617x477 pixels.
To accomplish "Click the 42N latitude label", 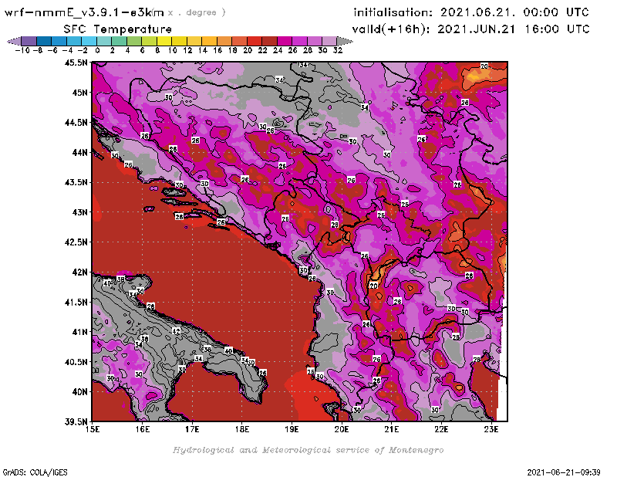I will click(x=79, y=272).
